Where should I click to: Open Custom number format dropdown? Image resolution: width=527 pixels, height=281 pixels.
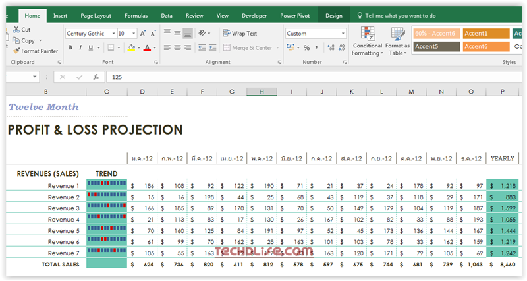(x=343, y=34)
